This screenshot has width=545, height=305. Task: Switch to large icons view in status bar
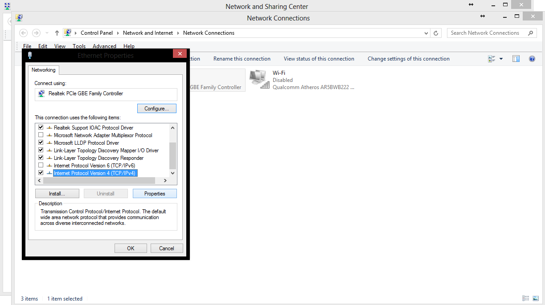pos(536,298)
